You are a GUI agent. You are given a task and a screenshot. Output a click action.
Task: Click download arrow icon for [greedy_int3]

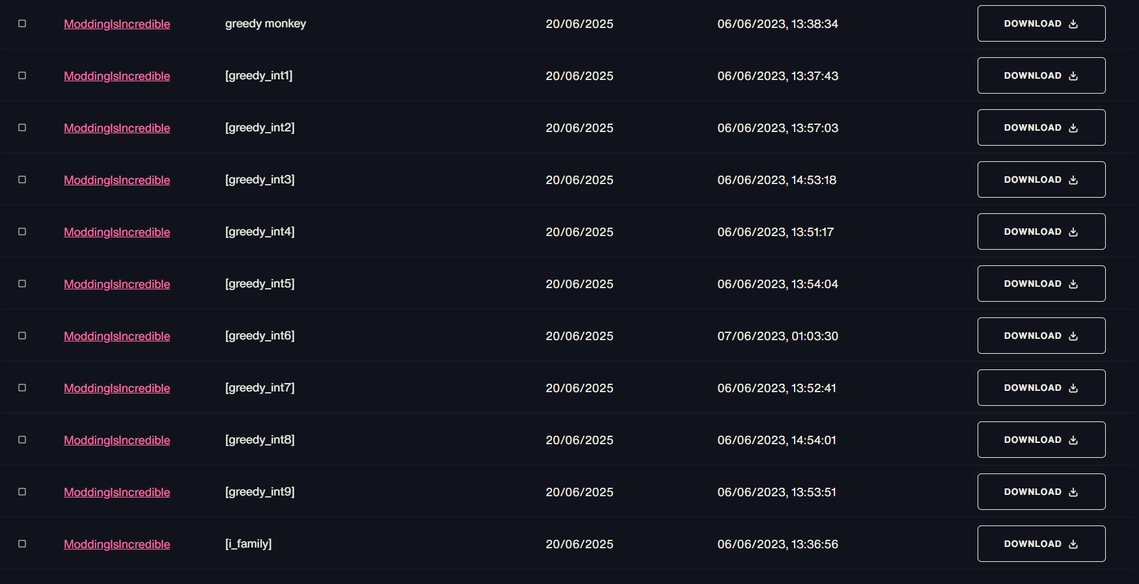(1073, 180)
